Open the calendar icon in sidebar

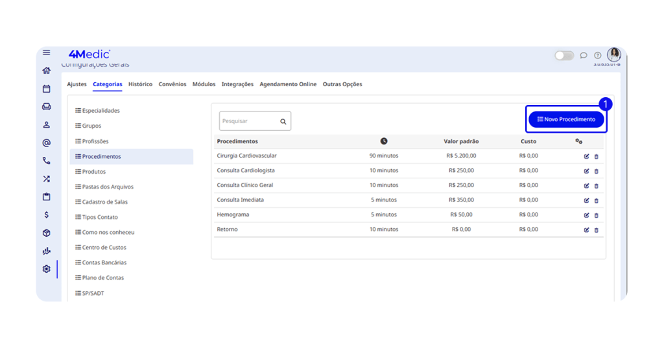[47, 89]
